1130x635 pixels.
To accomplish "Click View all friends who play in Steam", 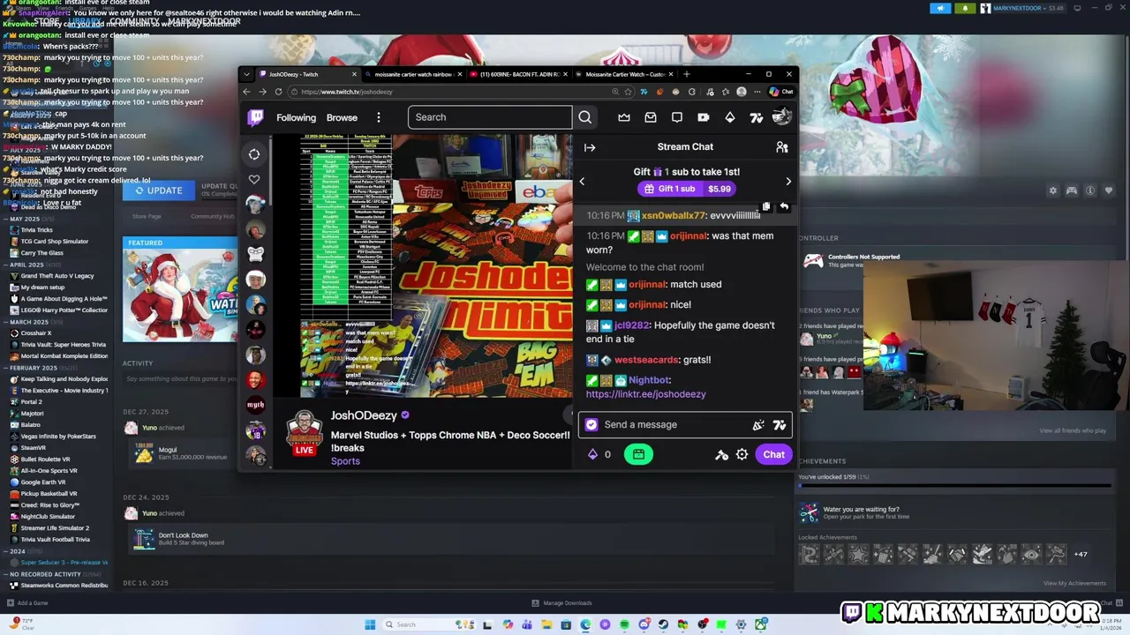I will tap(1073, 430).
